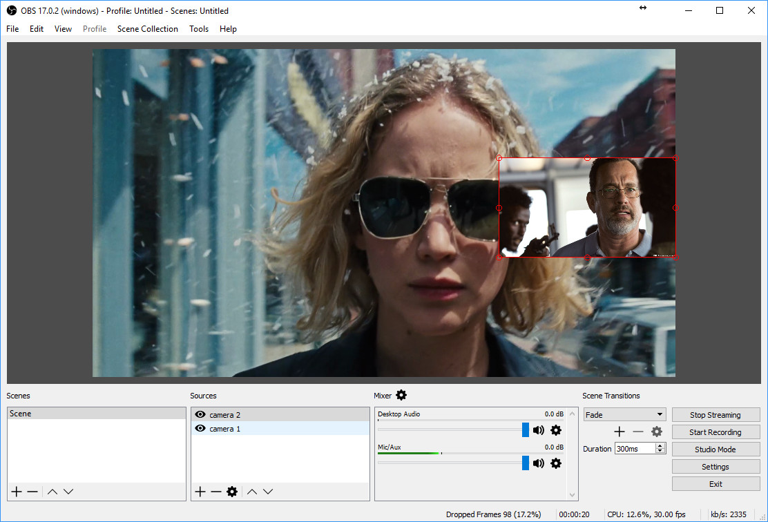768x522 pixels.
Task: Click the Sources panel label
Action: click(203, 396)
